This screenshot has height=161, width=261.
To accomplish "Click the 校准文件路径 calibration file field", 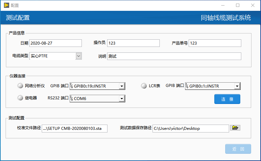I will [75, 129].
